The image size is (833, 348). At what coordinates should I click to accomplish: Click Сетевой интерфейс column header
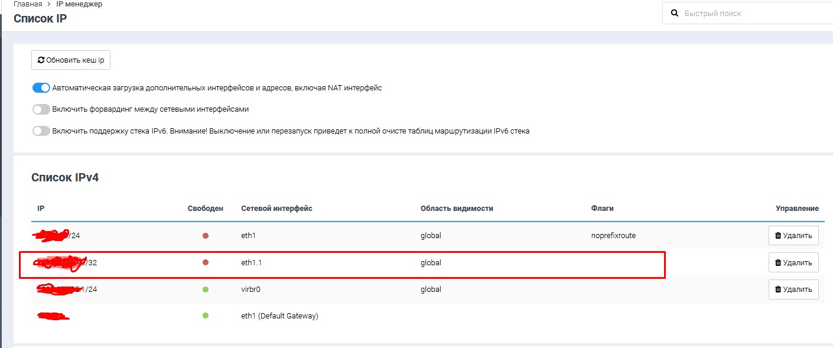pos(276,209)
